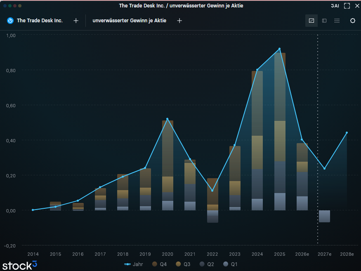Viewport: 361px width, 271px height.
Task: Click the -0,20 y-axis label
Action: (x=10, y=246)
